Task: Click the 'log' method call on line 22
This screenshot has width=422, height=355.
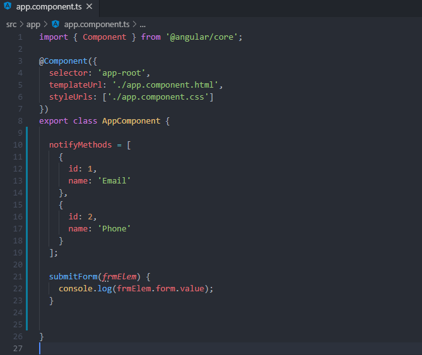Action: 105,289
